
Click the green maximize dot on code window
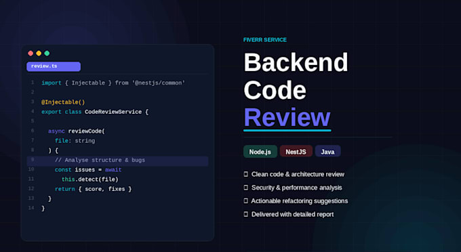47,53
